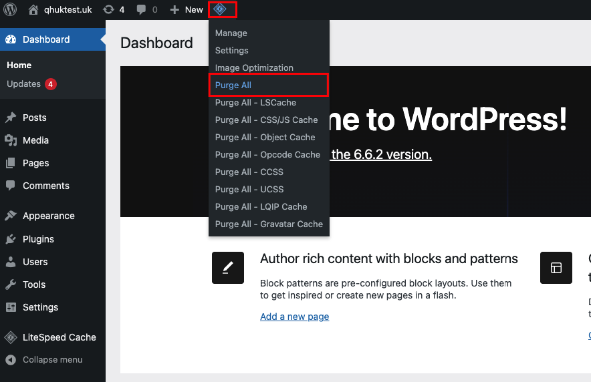Image resolution: width=591 pixels, height=382 pixels.
Task: Click the layout template icon tile
Action: tap(556, 268)
